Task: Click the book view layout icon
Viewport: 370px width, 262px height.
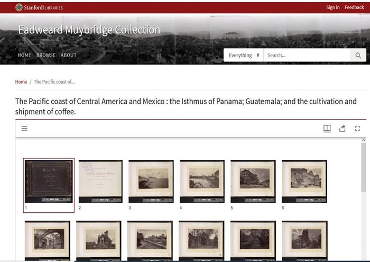Action: [327, 129]
